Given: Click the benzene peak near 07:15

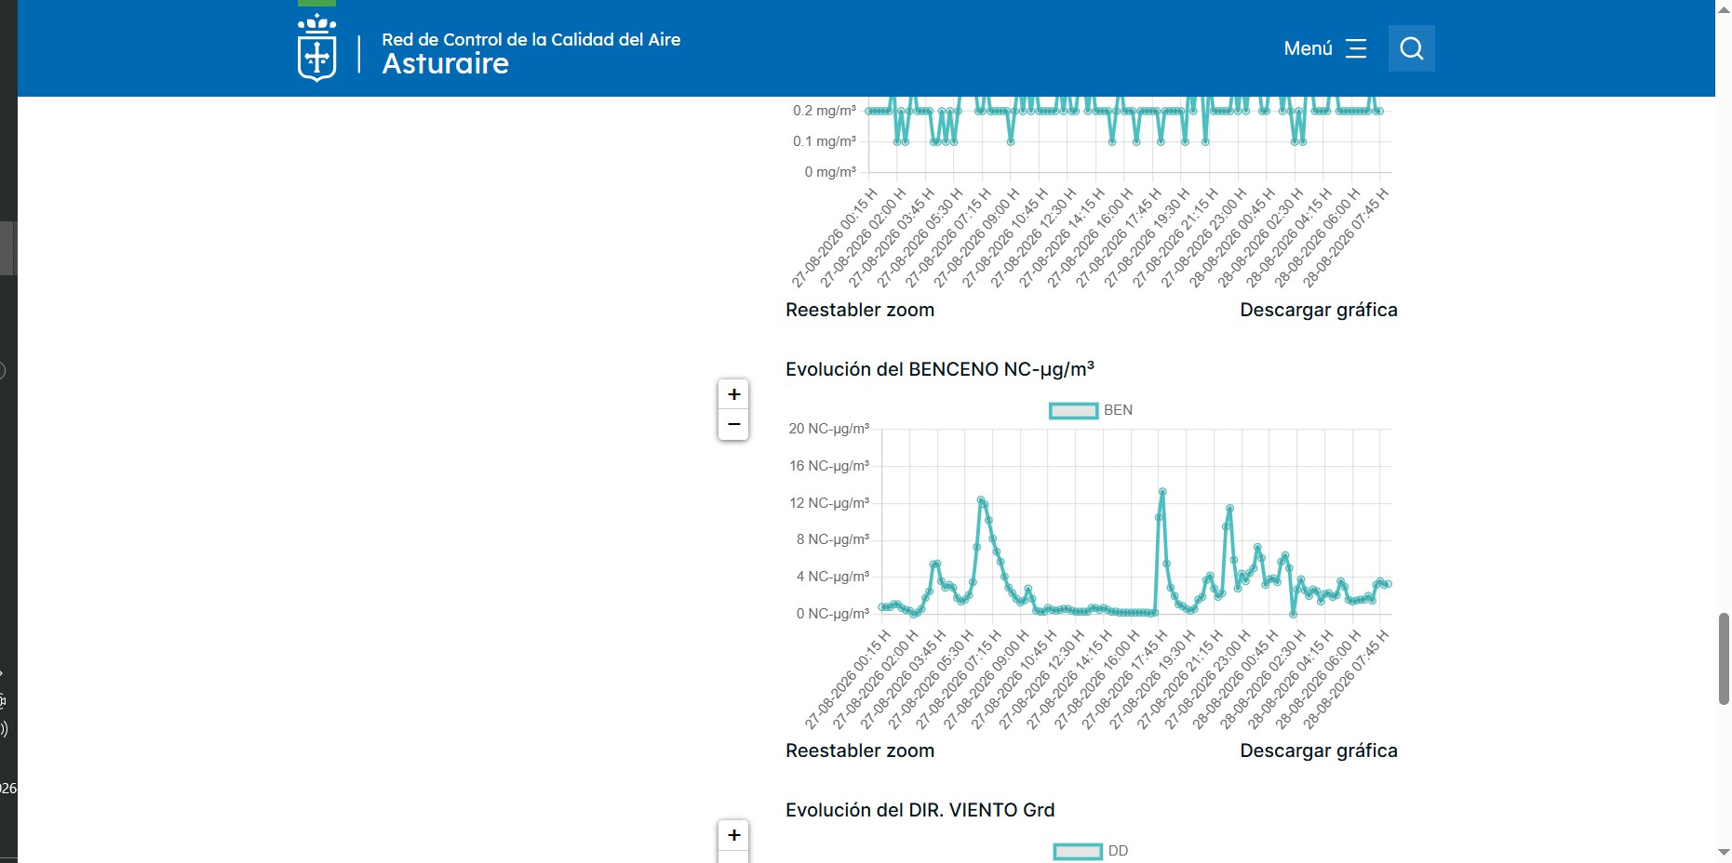Looking at the screenshot, I should click(x=981, y=499).
